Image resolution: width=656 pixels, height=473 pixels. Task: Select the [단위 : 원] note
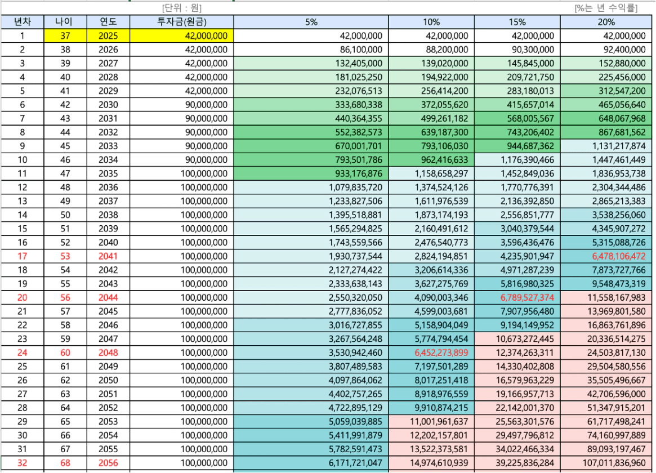pos(181,8)
